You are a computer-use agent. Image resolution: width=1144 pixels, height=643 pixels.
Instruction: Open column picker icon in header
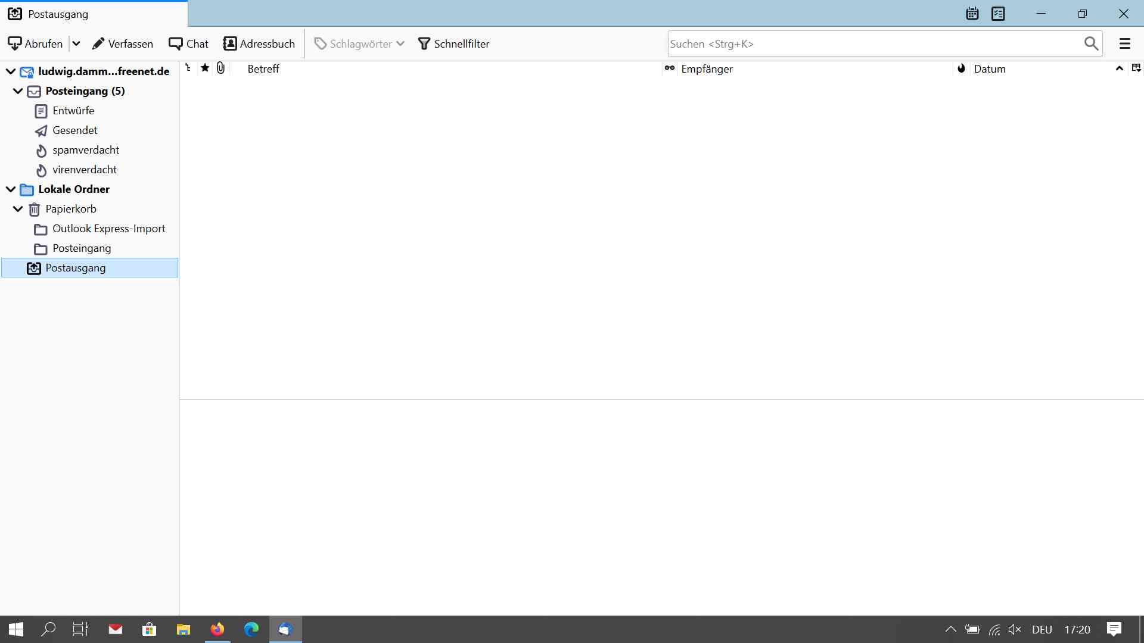click(x=1136, y=68)
